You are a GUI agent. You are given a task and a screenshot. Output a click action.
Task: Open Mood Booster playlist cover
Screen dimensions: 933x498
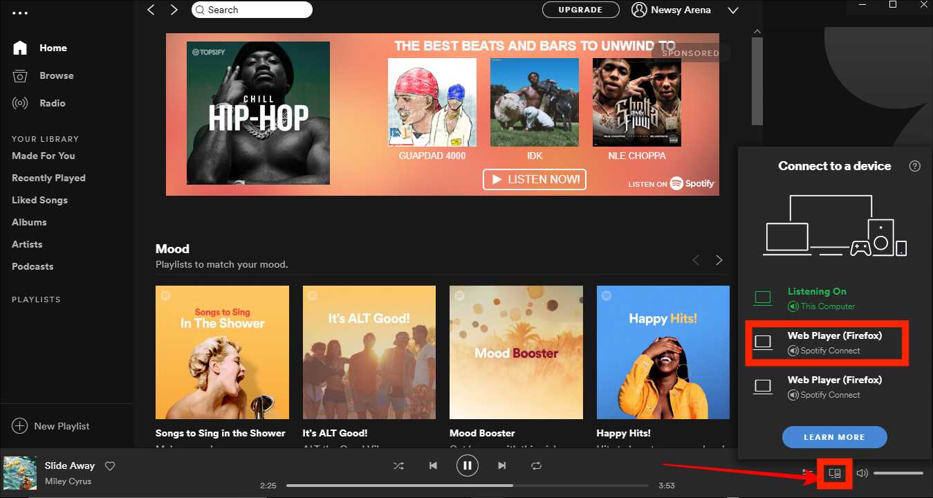(x=516, y=352)
